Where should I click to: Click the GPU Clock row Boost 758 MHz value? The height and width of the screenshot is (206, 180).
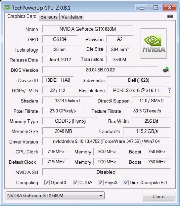click(x=157, y=152)
